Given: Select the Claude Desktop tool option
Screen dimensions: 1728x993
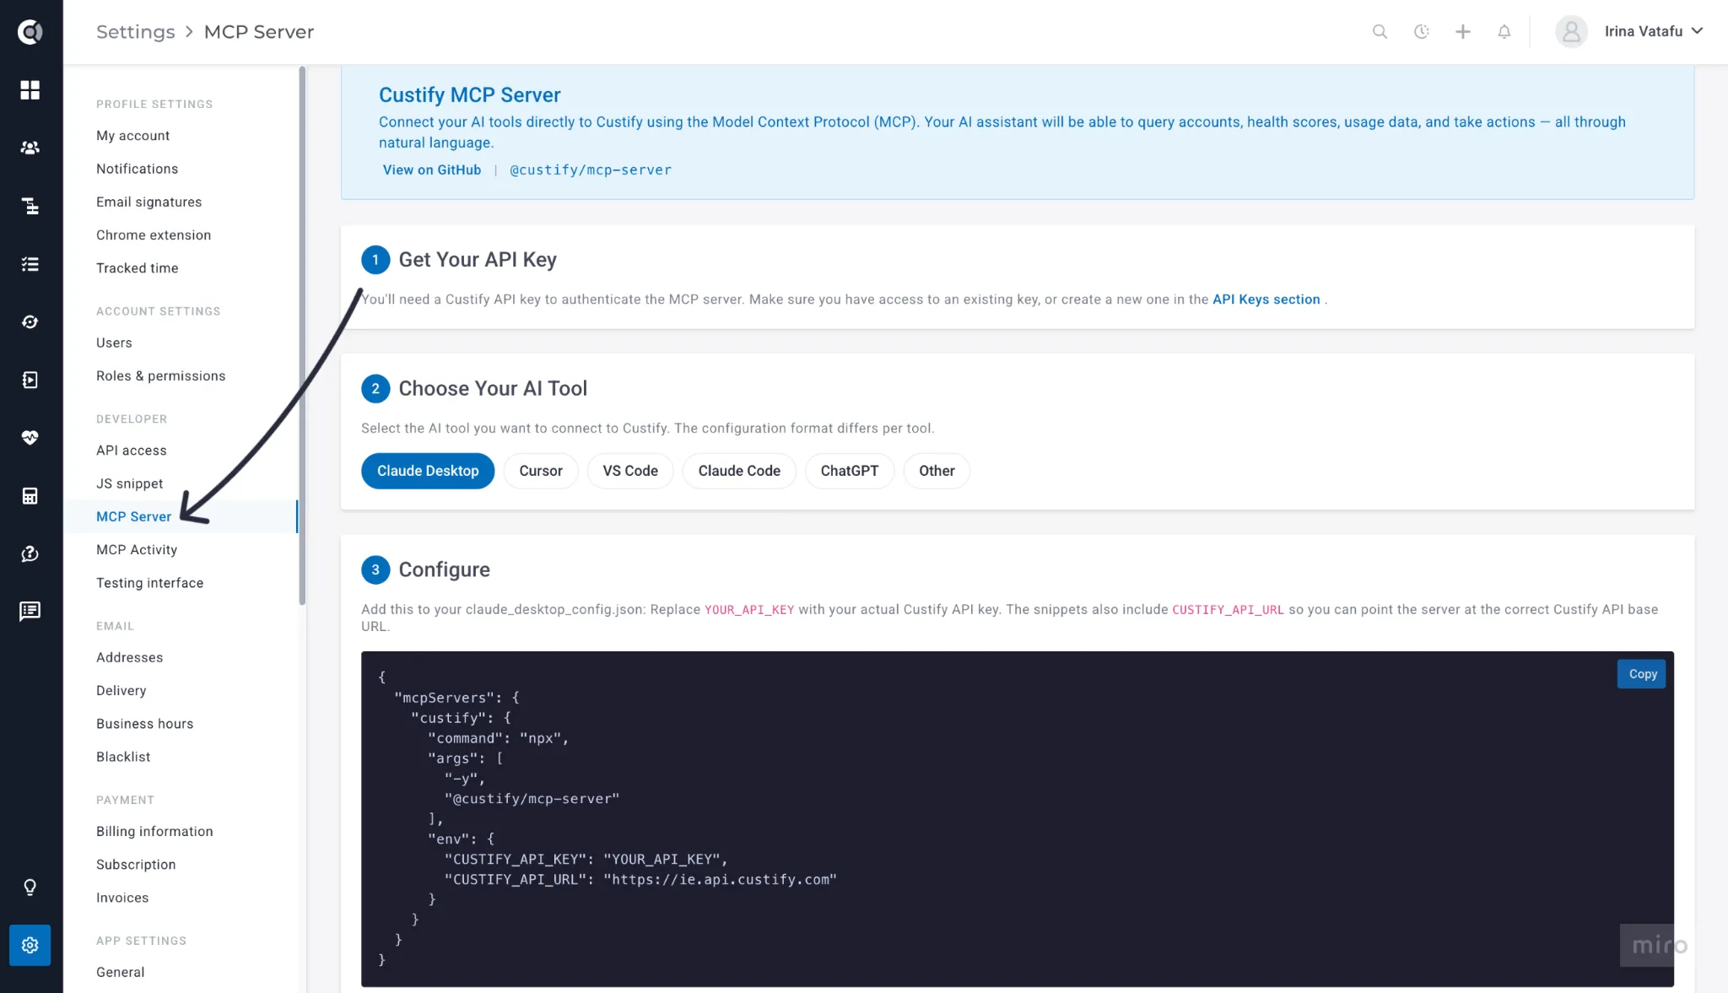Looking at the screenshot, I should point(428,471).
